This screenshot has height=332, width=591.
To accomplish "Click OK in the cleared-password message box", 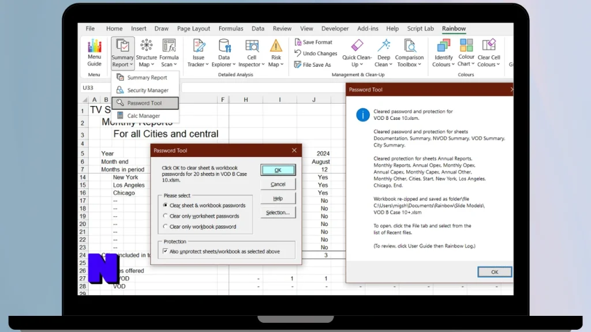I will pos(495,272).
